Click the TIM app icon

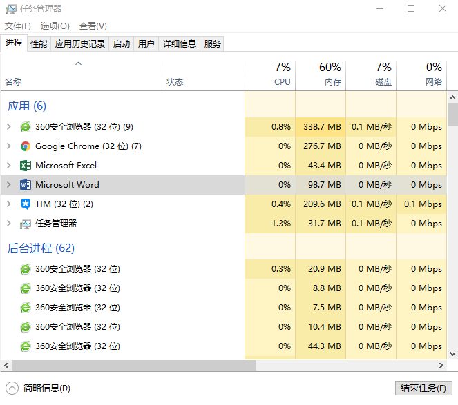point(26,204)
